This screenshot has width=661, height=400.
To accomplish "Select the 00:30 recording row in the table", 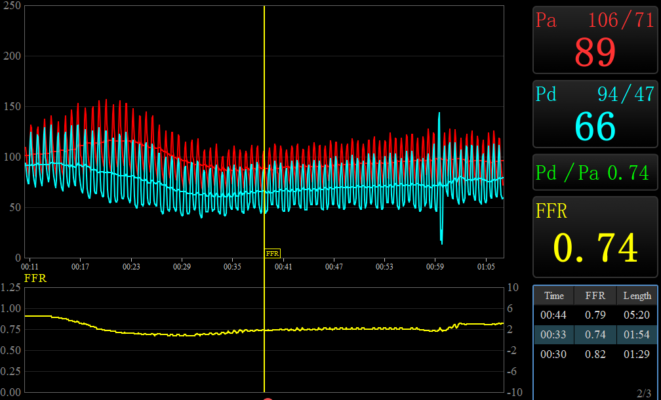I will pos(595,355).
